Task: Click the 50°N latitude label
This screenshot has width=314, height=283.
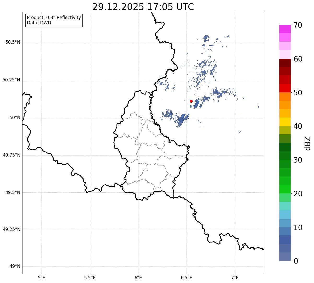Action: [x=15, y=118]
